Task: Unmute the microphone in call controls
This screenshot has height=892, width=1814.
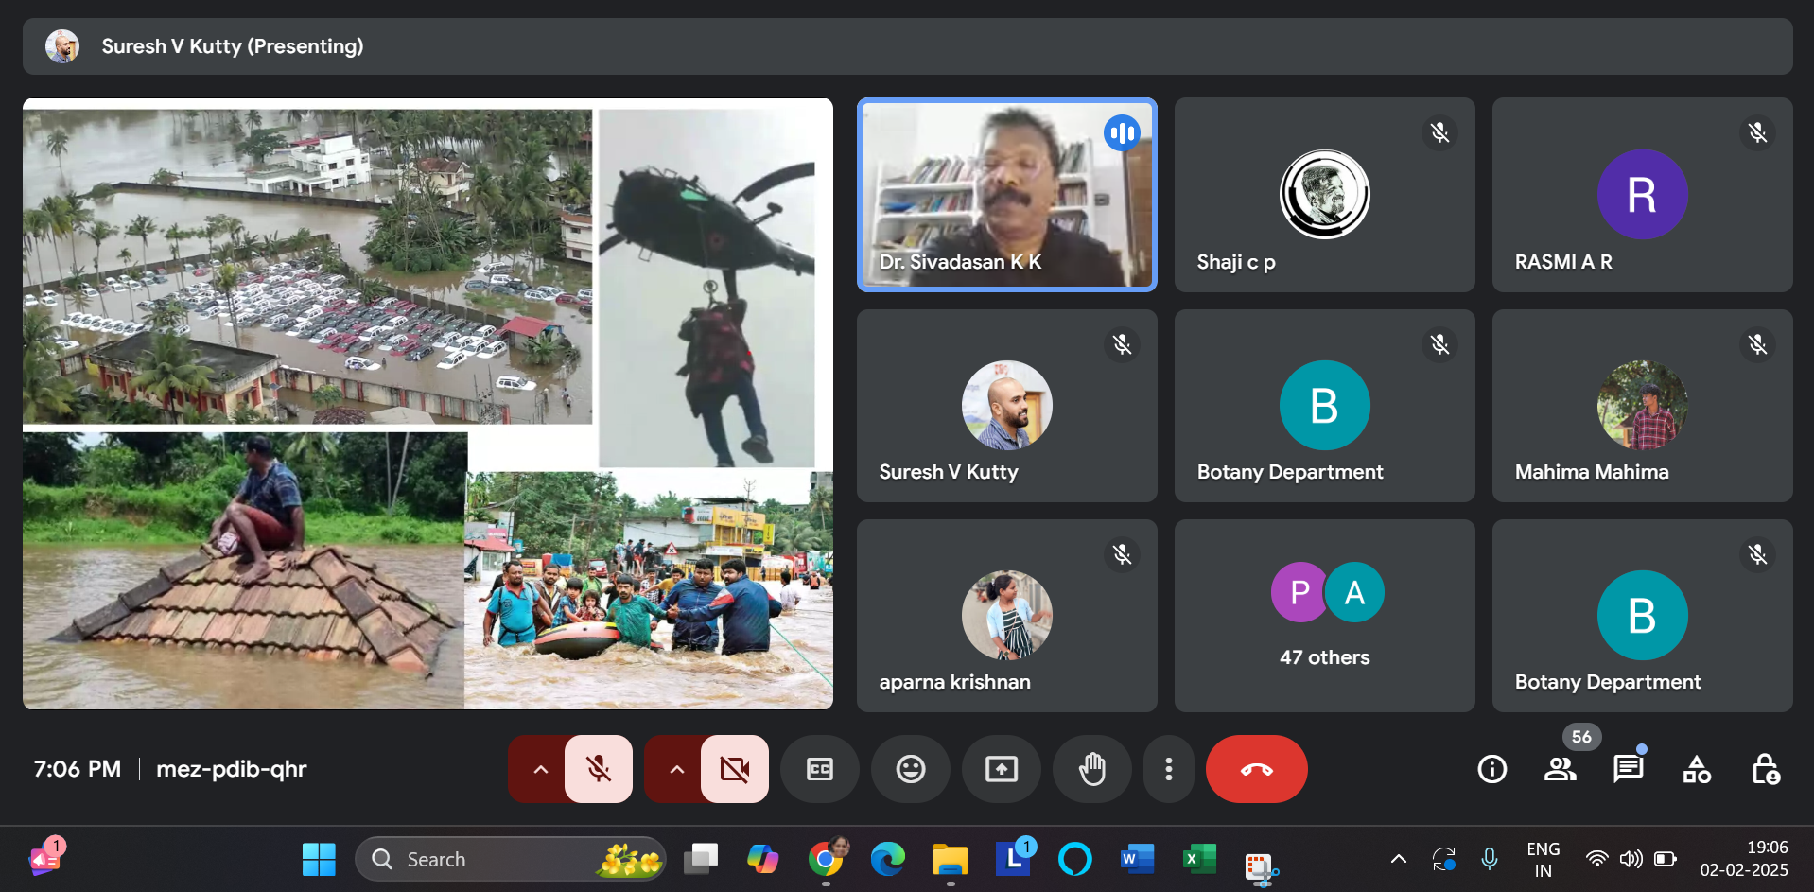Action: [598, 769]
